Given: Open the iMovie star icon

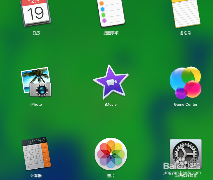Looking at the screenshot, I should pyautogui.click(x=111, y=82).
